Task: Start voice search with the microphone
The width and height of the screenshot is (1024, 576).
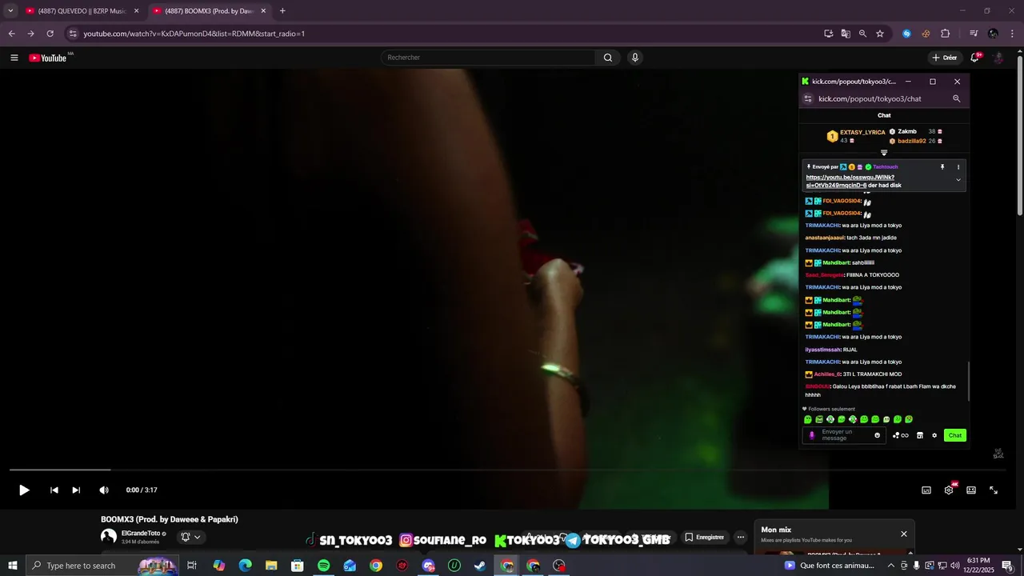Action: 635,58
